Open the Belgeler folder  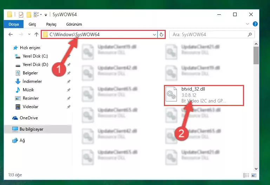pyautogui.click(x=30, y=73)
